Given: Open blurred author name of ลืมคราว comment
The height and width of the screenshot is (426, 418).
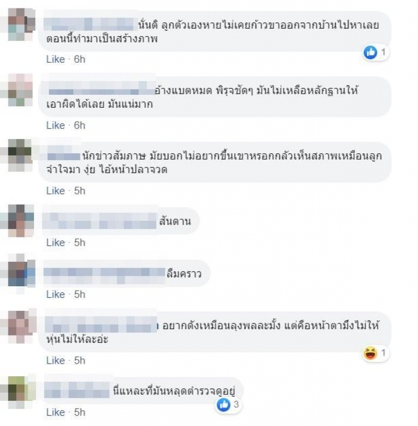Looking at the screenshot, I should (104, 273).
